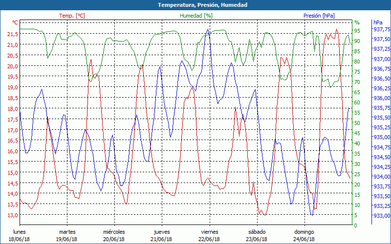The image size is (391, 244).
Task: Click the 'miércoles 20/06/18' date label
Action: coord(114,236)
